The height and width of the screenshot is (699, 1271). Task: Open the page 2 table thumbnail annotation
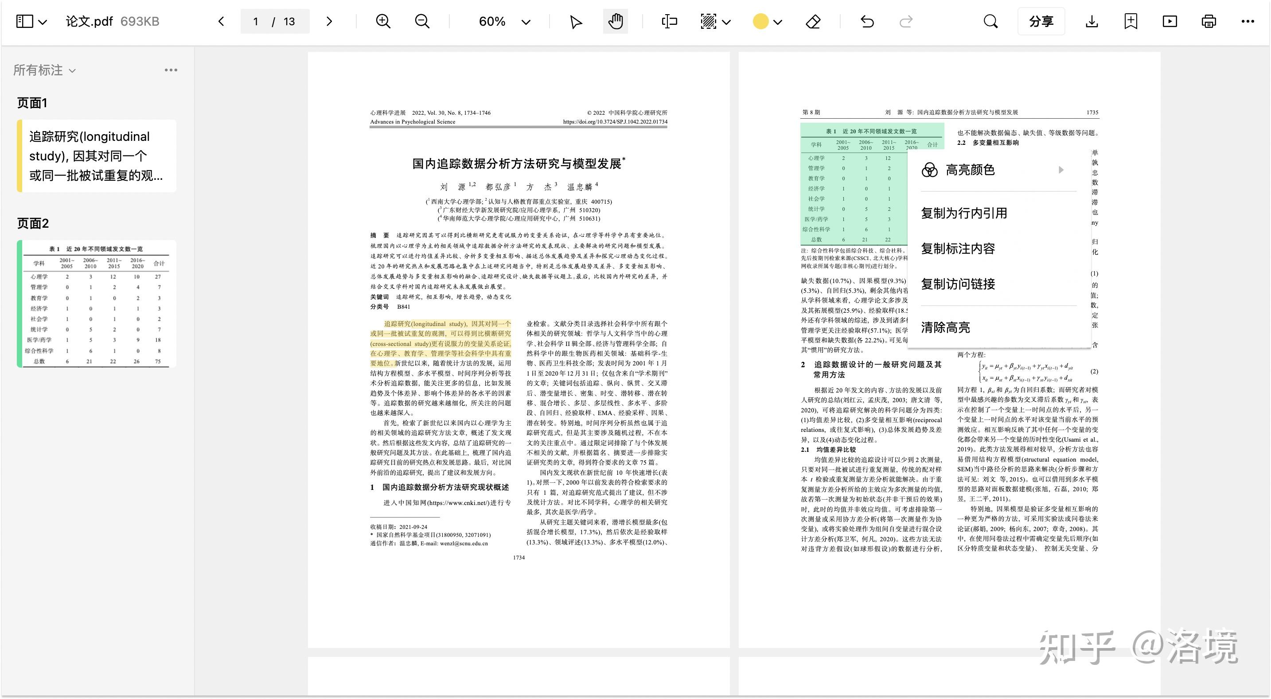tap(97, 303)
